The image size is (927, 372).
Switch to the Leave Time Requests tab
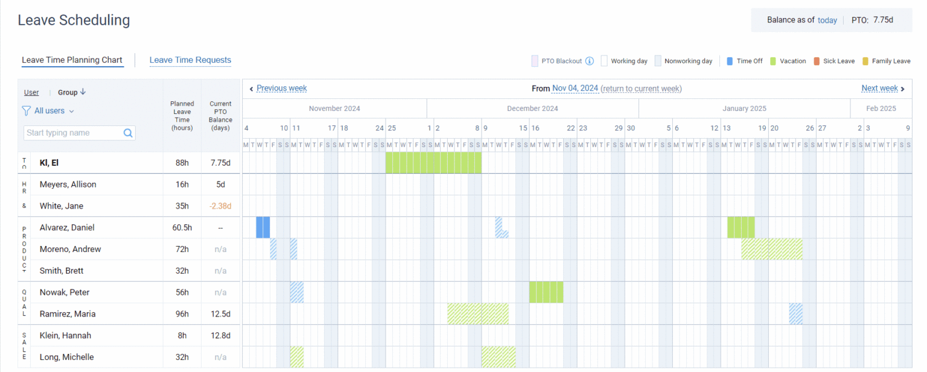(190, 60)
